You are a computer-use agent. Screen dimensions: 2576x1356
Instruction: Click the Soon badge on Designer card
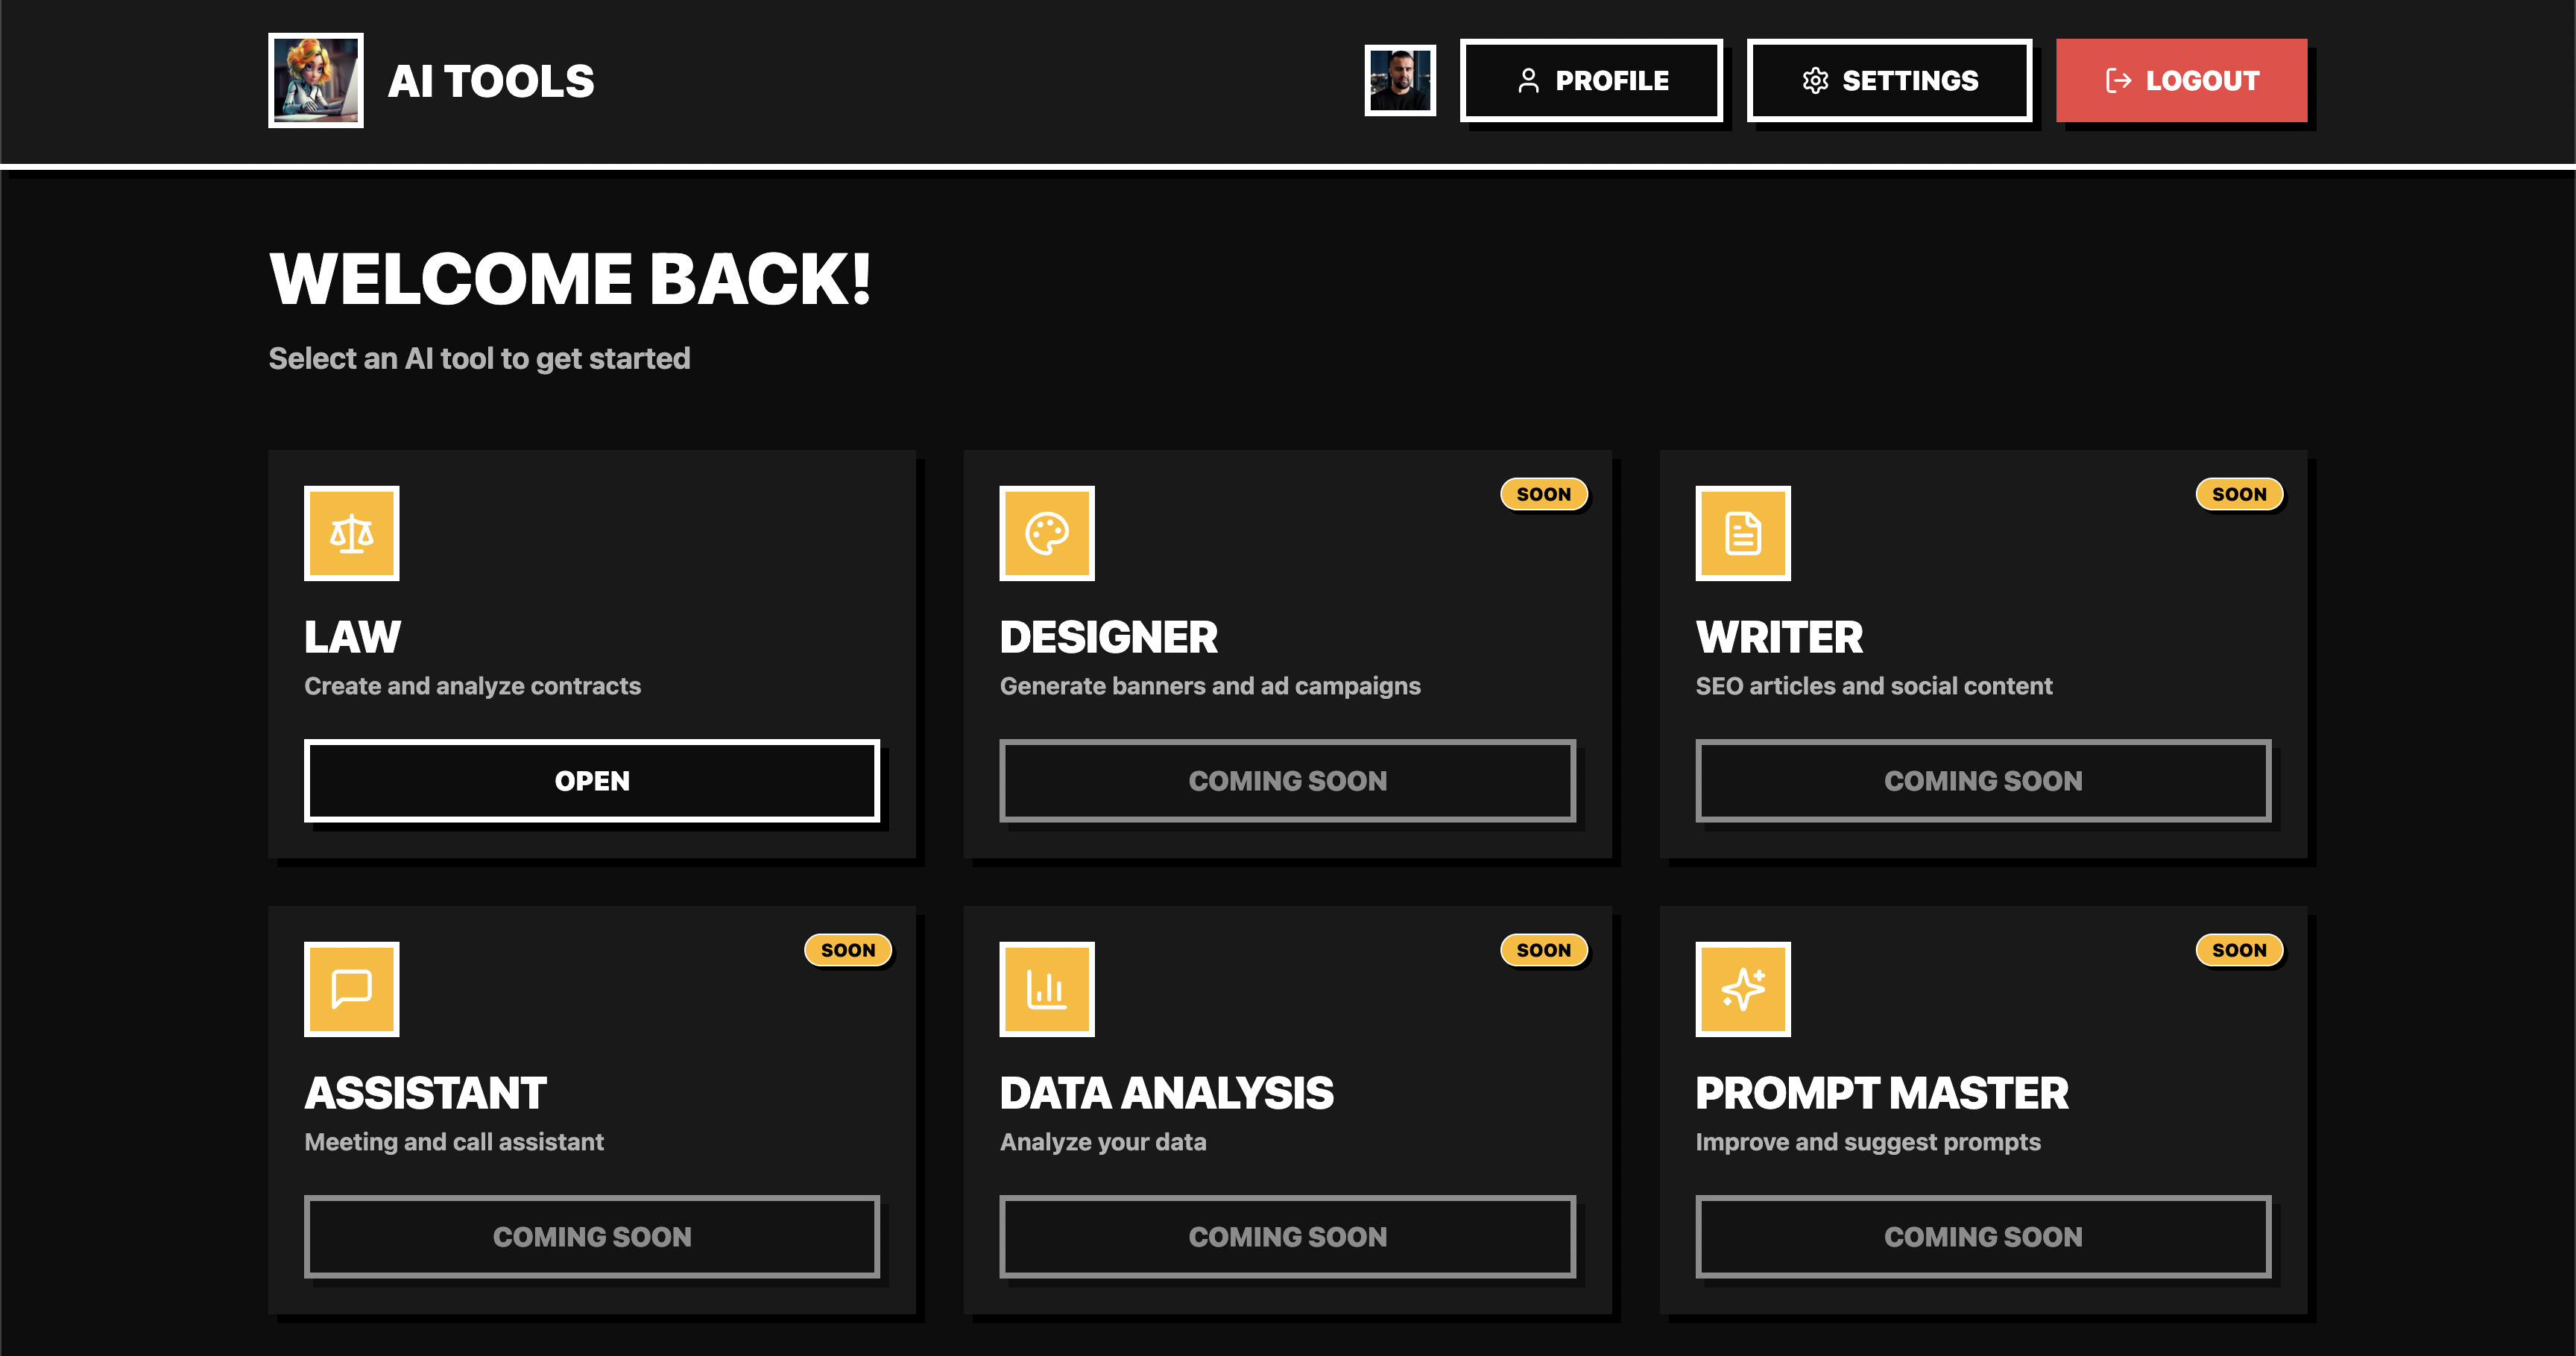click(x=1543, y=494)
